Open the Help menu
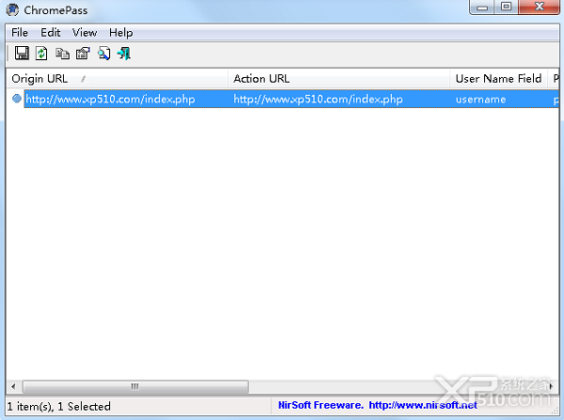 pyautogui.click(x=121, y=33)
